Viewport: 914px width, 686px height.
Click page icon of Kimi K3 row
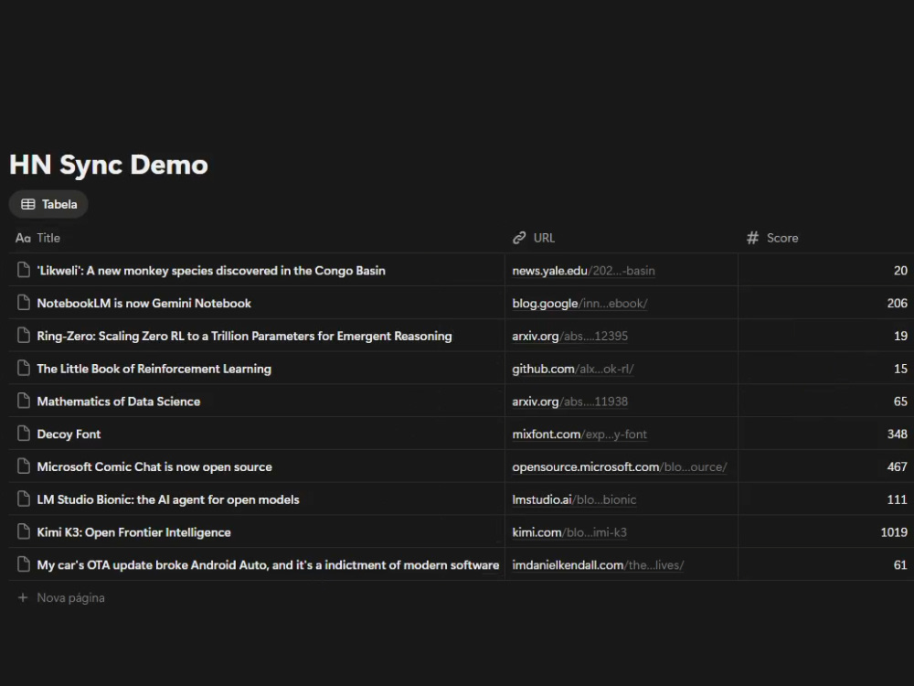point(24,531)
